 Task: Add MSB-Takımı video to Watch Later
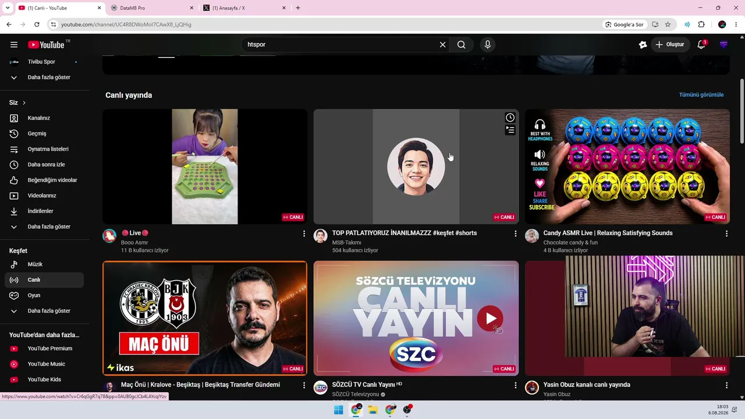coord(510,118)
